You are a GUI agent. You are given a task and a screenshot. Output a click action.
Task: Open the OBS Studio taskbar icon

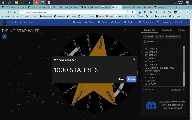point(23,2)
